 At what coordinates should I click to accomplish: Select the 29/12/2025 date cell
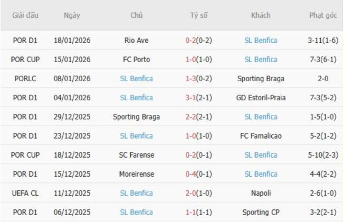72,117
